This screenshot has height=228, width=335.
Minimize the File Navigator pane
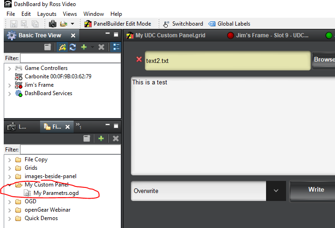(x=108, y=125)
